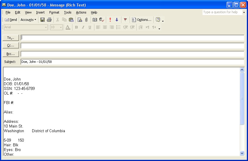Open the help question box dropdown arrow
The image size is (248, 161).
(244, 12)
